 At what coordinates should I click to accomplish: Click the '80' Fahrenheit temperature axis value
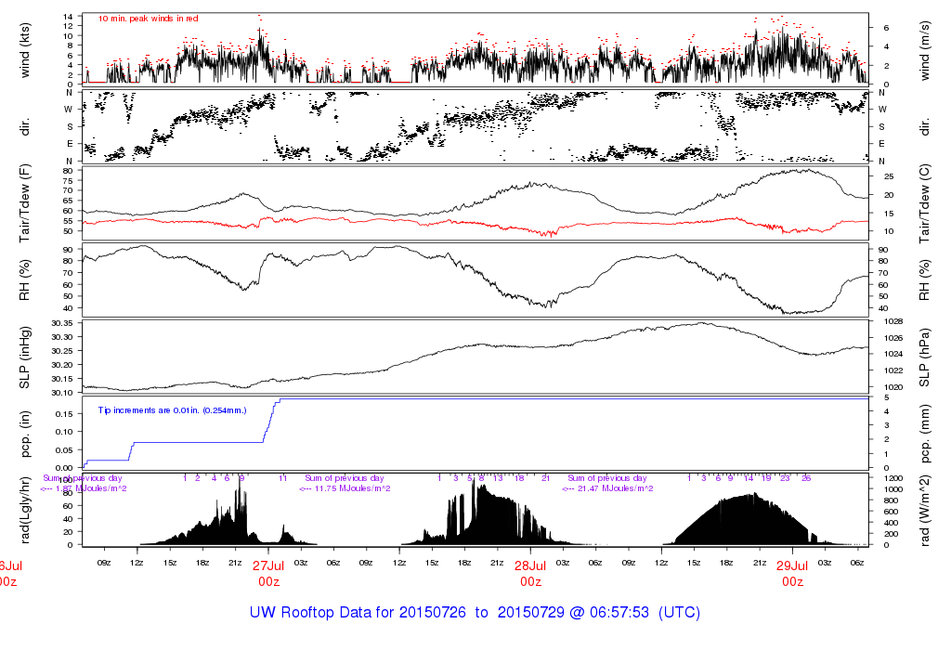(68, 171)
